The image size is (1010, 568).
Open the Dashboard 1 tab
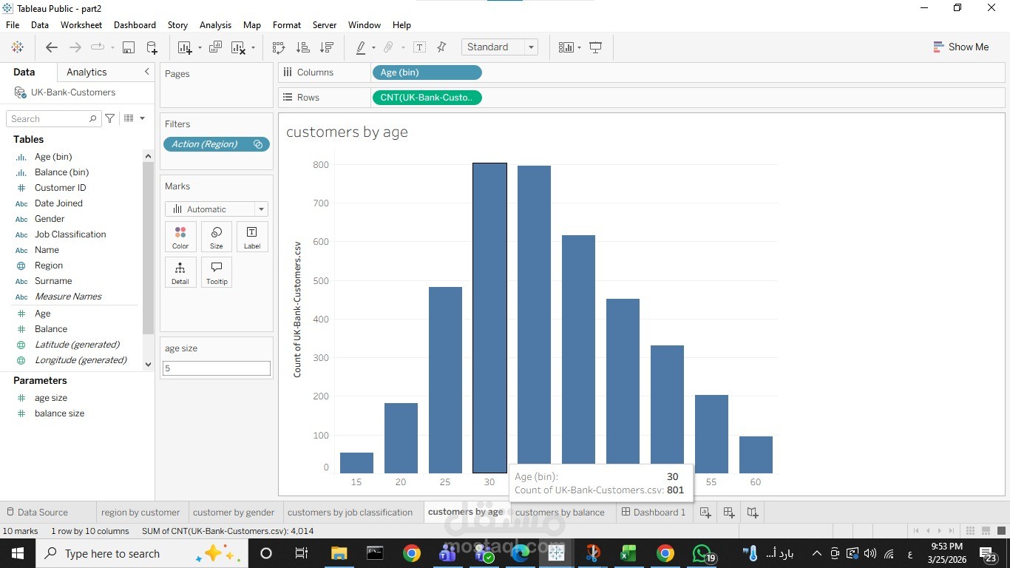[x=653, y=512]
